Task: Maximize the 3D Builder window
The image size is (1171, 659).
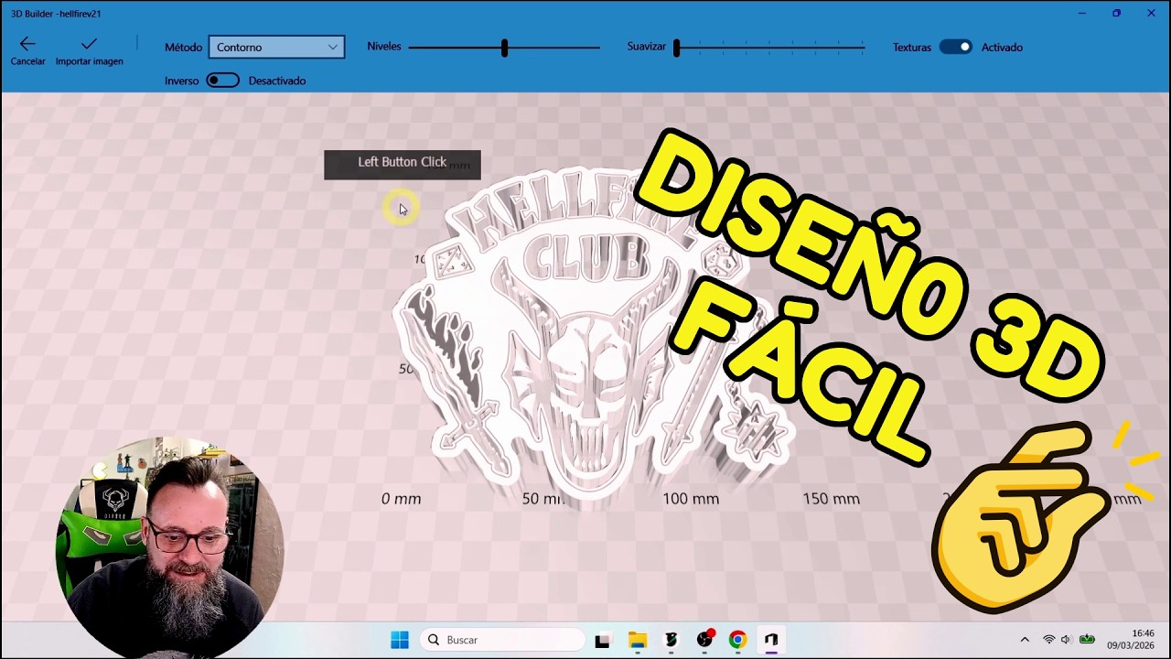Action: tap(1116, 13)
